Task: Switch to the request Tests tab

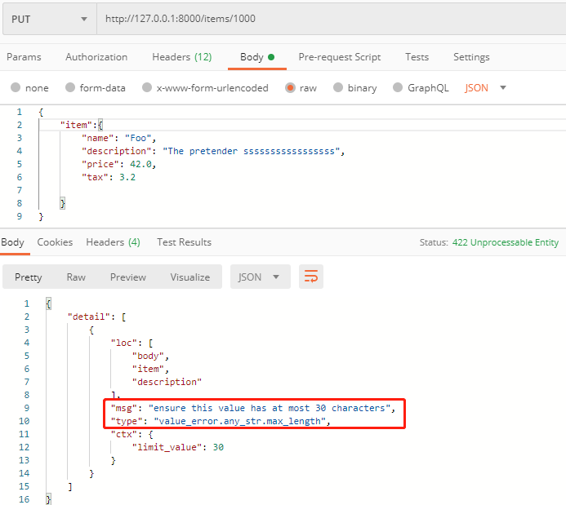Action: coord(417,57)
